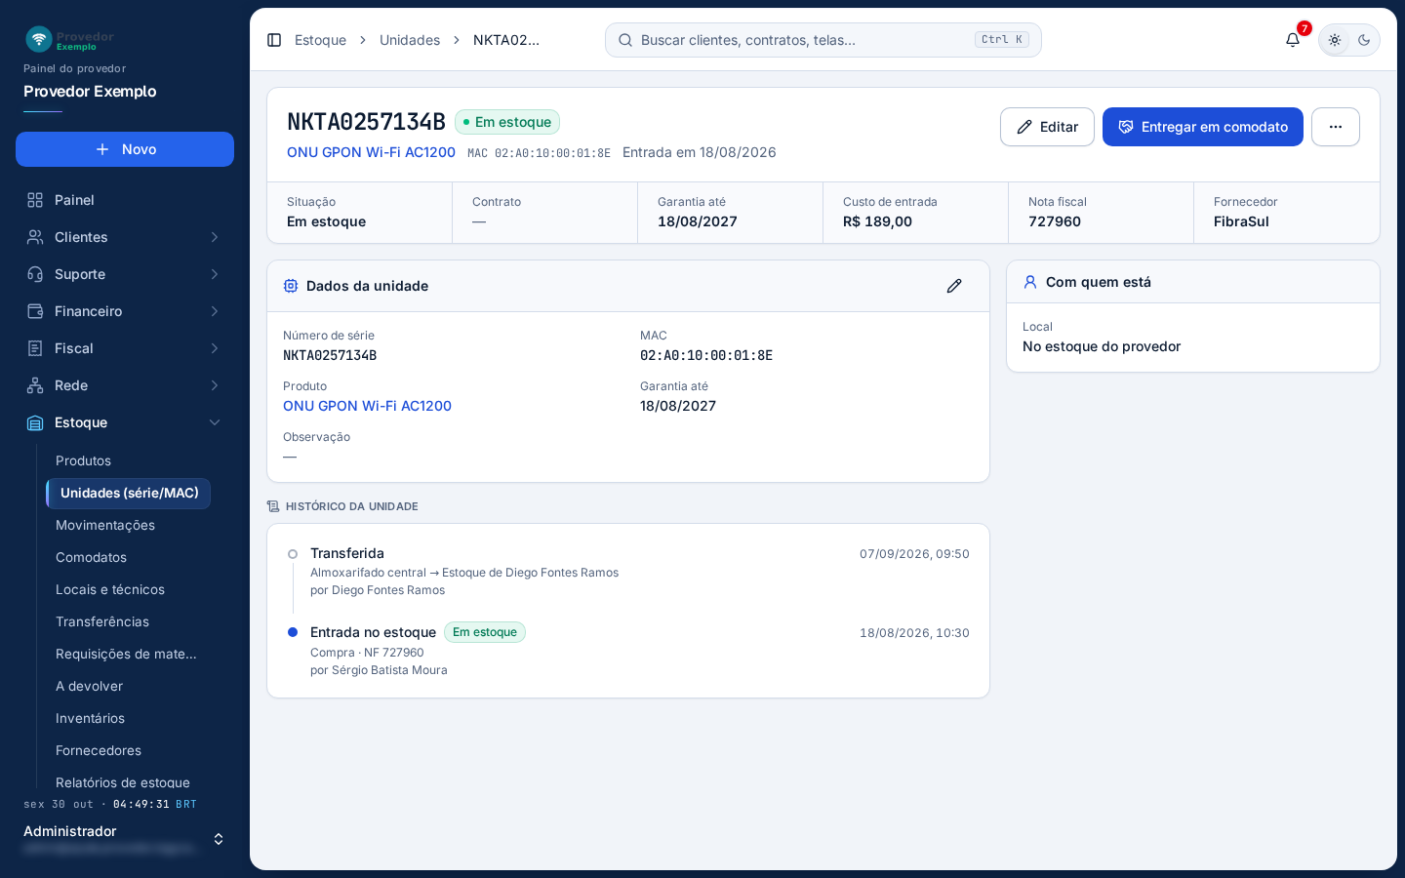This screenshot has width=1405, height=878.
Task: Open the more actions ellipsis button
Action: click(1336, 127)
